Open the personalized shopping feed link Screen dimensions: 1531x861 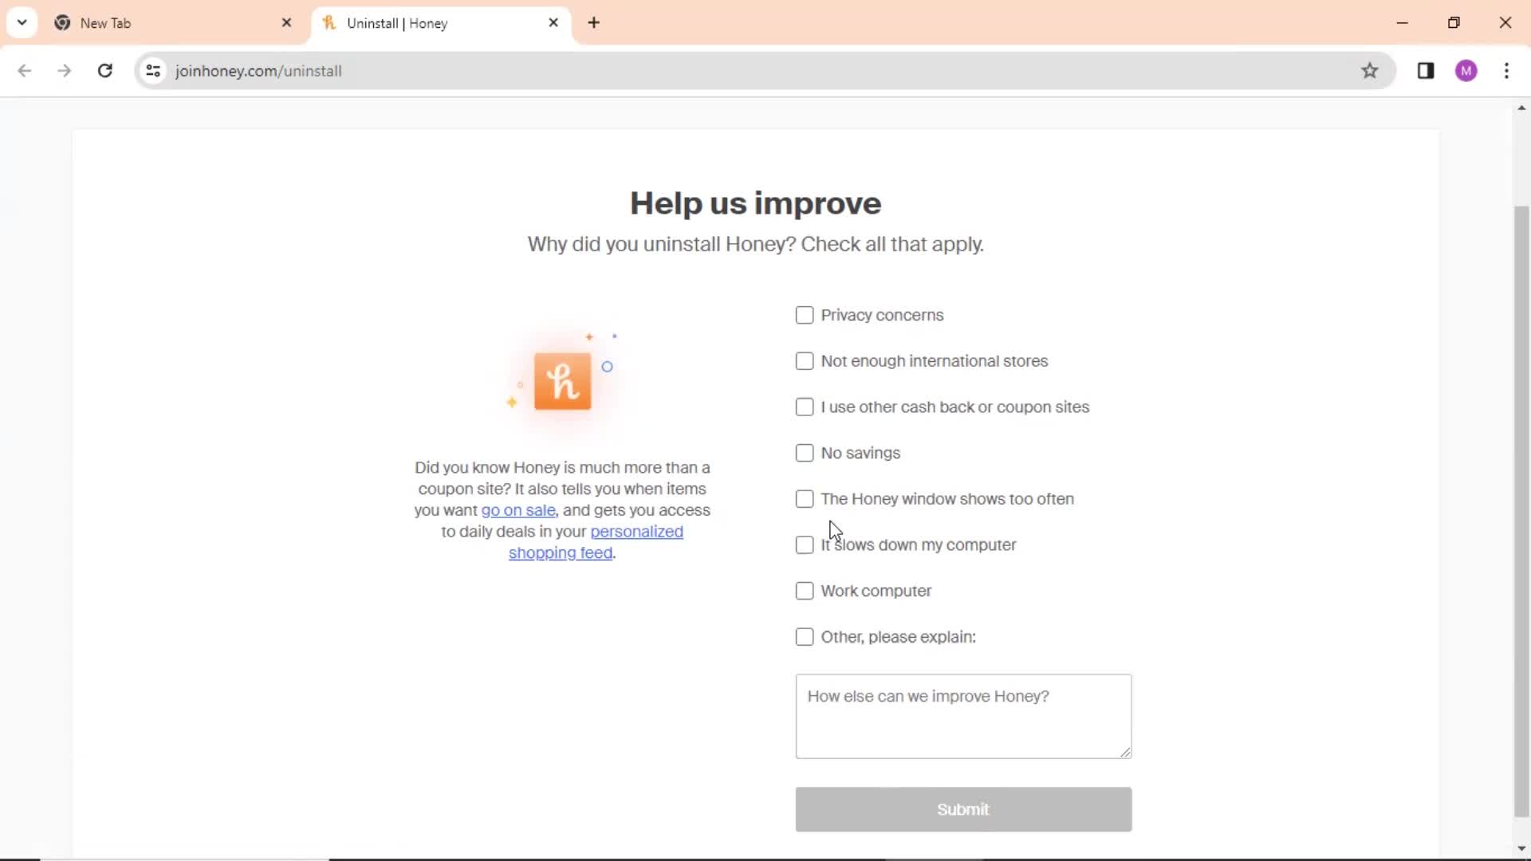(x=596, y=542)
